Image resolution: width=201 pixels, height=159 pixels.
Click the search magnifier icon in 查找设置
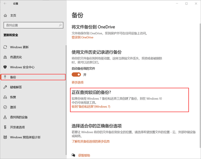[x=61, y=25]
